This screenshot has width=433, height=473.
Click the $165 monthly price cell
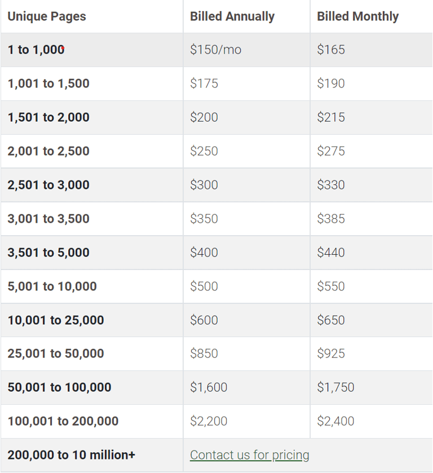[331, 50]
